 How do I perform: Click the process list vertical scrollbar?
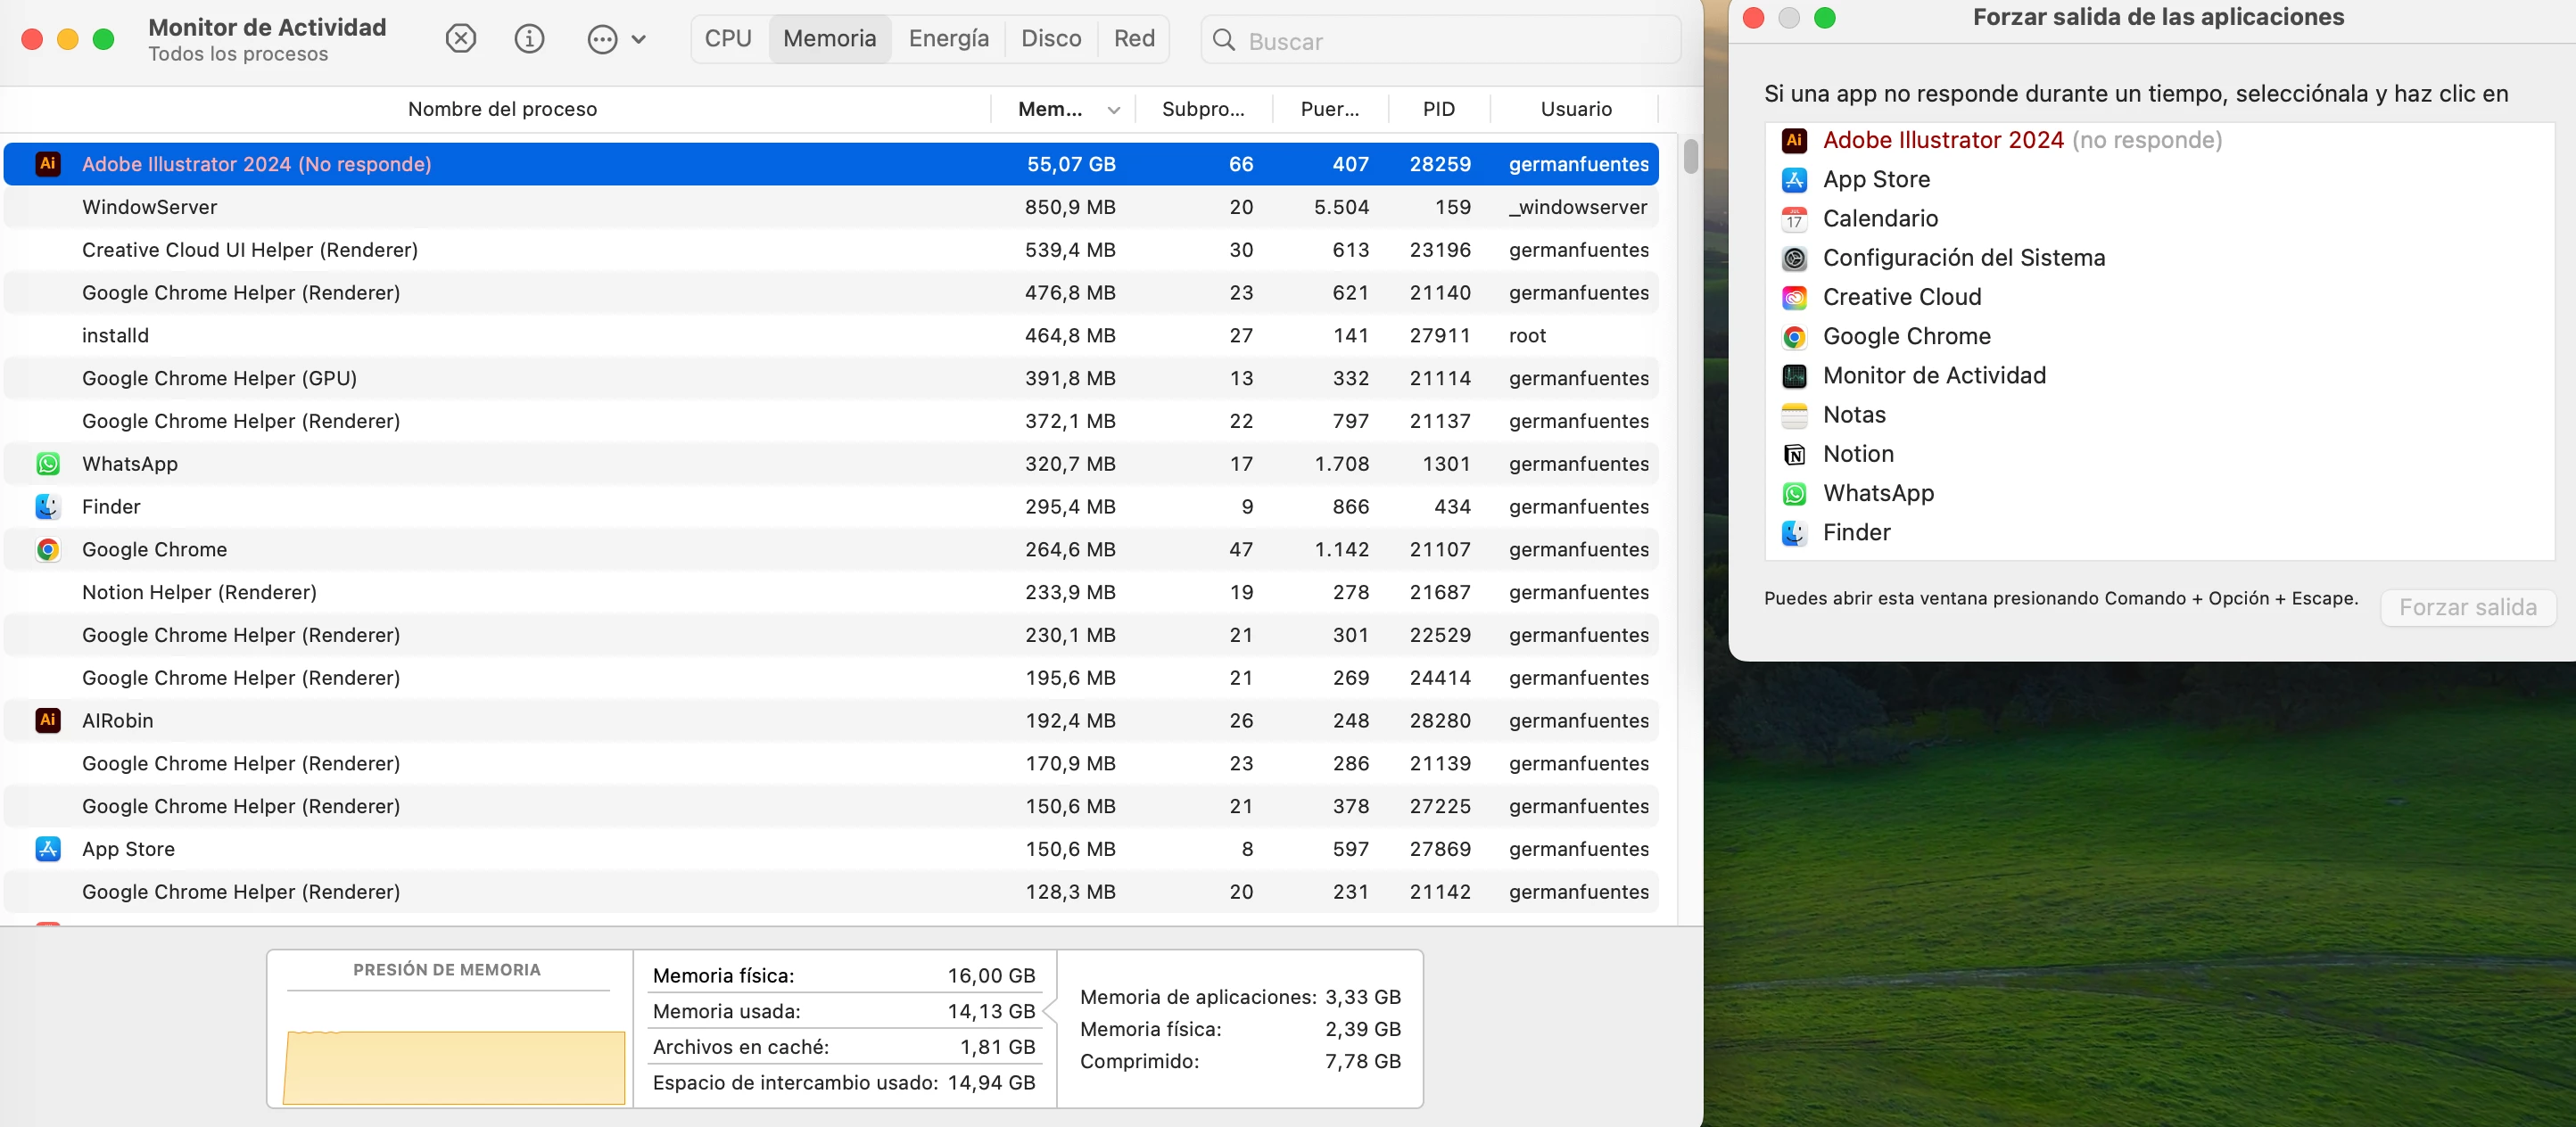pos(1690,157)
